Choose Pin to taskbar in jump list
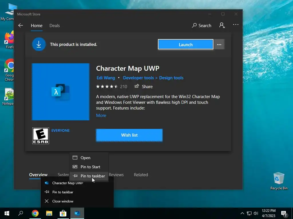293x219 pixels. (77, 192)
